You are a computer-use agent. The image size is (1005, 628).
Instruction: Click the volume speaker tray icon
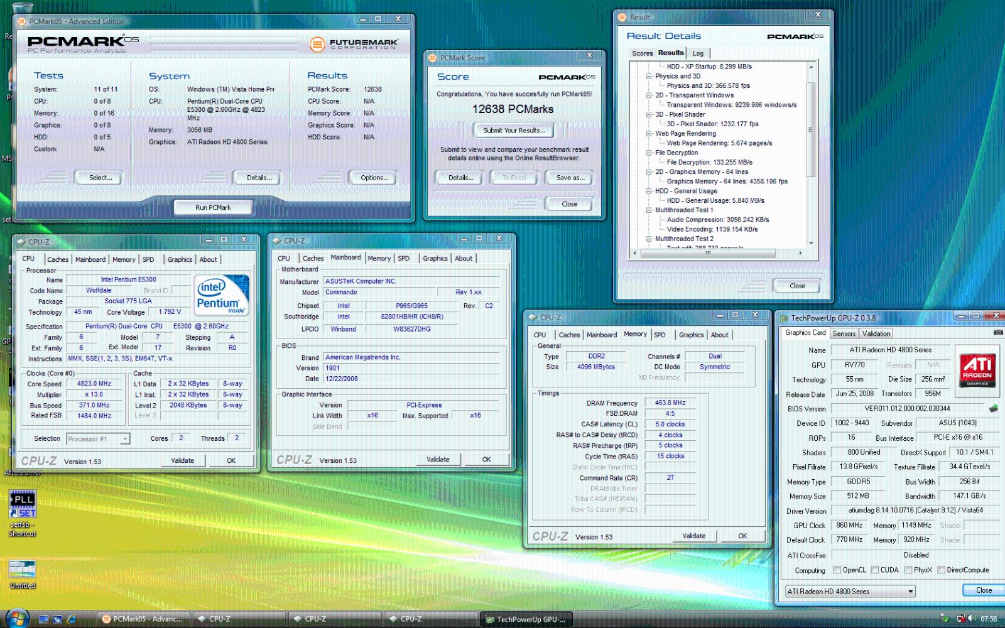coord(971,619)
